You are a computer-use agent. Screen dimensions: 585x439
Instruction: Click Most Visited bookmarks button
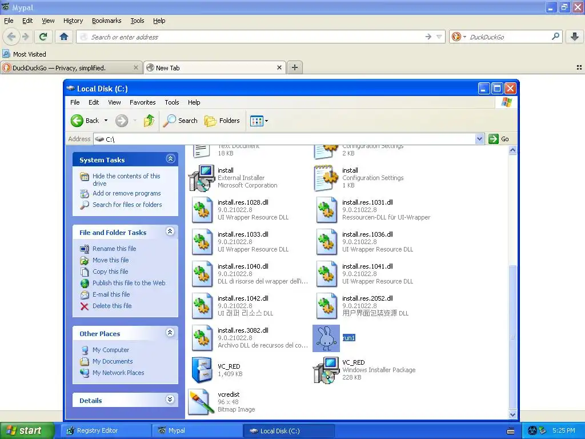click(24, 54)
